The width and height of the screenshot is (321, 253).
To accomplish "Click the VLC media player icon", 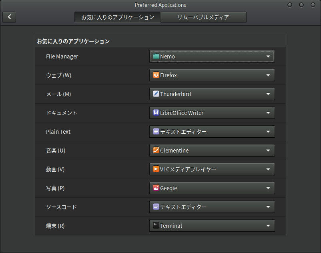I will 156,169.
